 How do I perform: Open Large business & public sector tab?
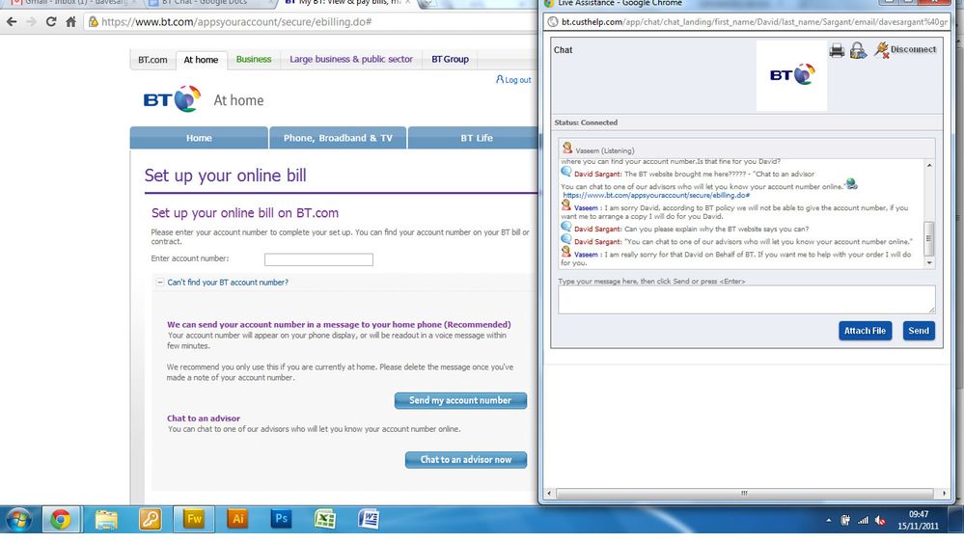click(x=351, y=60)
